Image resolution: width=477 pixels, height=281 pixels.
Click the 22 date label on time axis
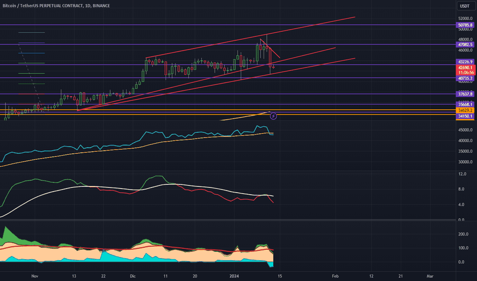[103, 276]
